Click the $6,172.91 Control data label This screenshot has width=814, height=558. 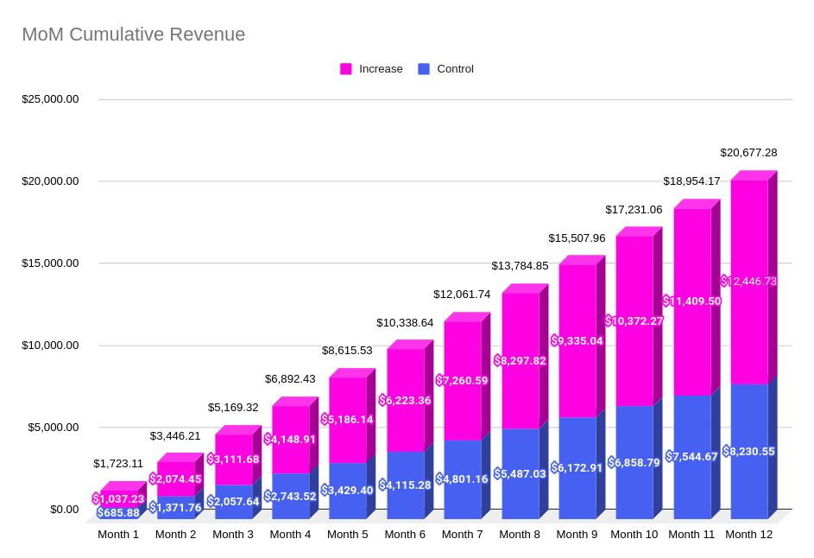[577, 468]
